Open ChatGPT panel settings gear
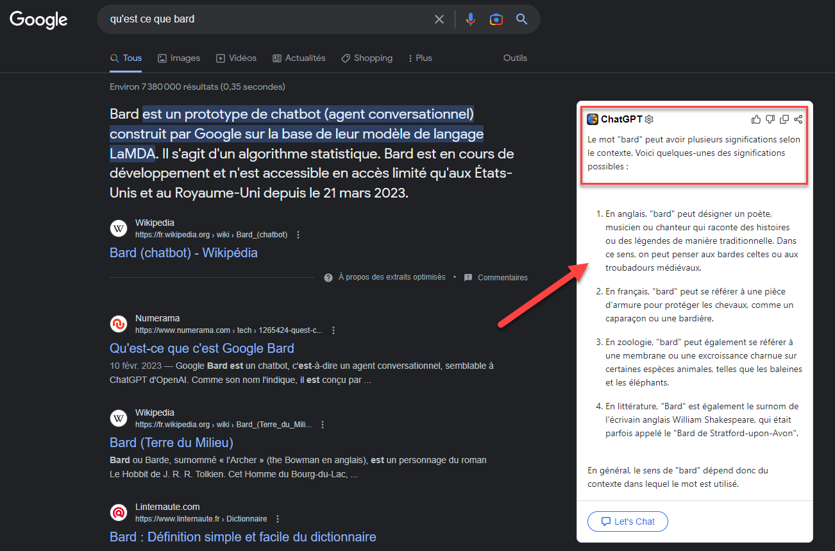This screenshot has height=551, width=835. point(649,119)
